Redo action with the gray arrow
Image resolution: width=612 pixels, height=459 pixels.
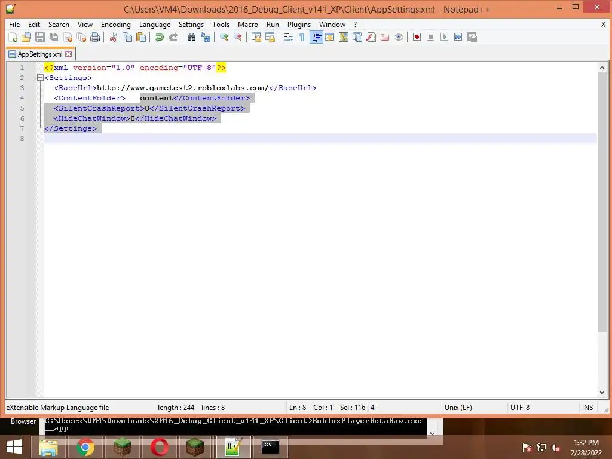pyautogui.click(x=173, y=37)
